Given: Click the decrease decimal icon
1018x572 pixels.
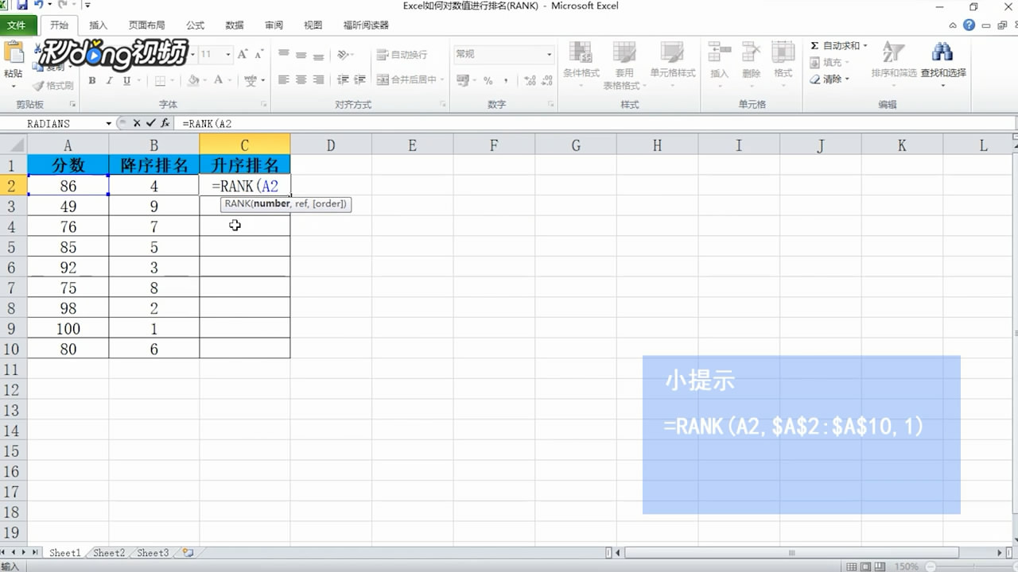Looking at the screenshot, I should point(545,80).
